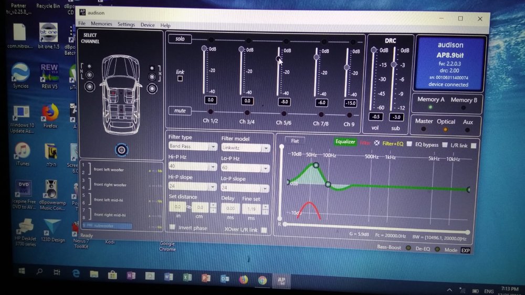Image resolution: width=525 pixels, height=295 pixels.
Task: Open the Hi-P slope dropdown
Action: pos(193,186)
